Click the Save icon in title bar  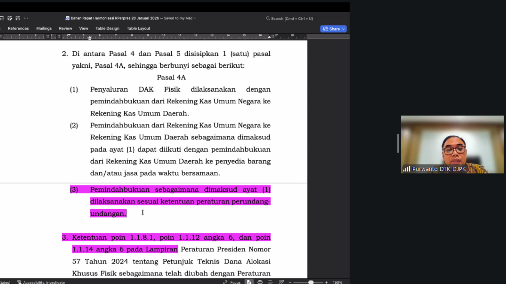coord(18,18)
